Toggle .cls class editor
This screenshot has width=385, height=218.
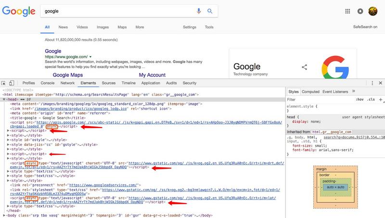(371, 100)
